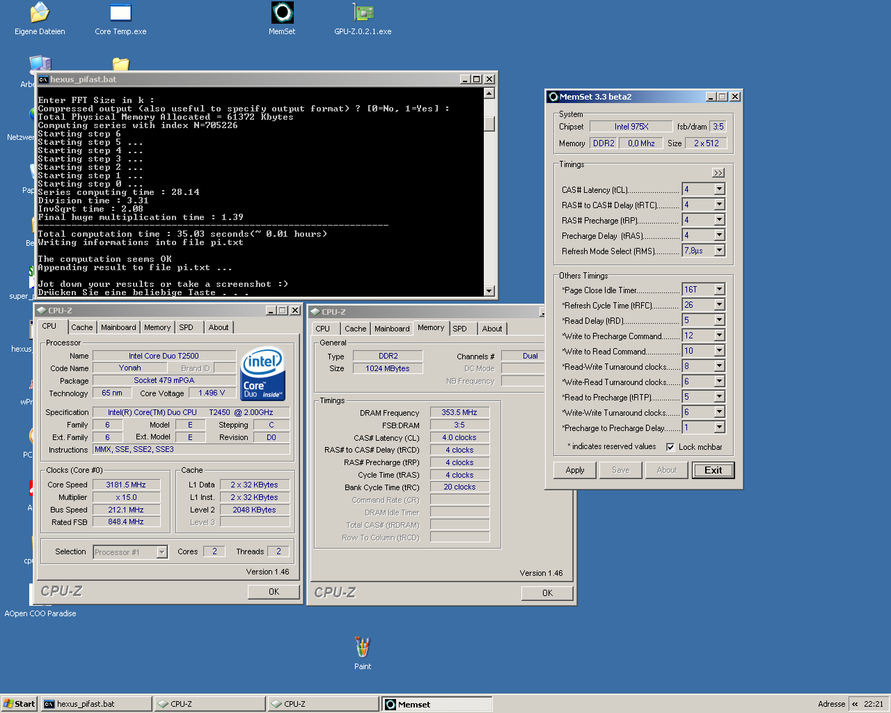Open the Write-Write Turnaround clocks dropdown

[x=719, y=412]
